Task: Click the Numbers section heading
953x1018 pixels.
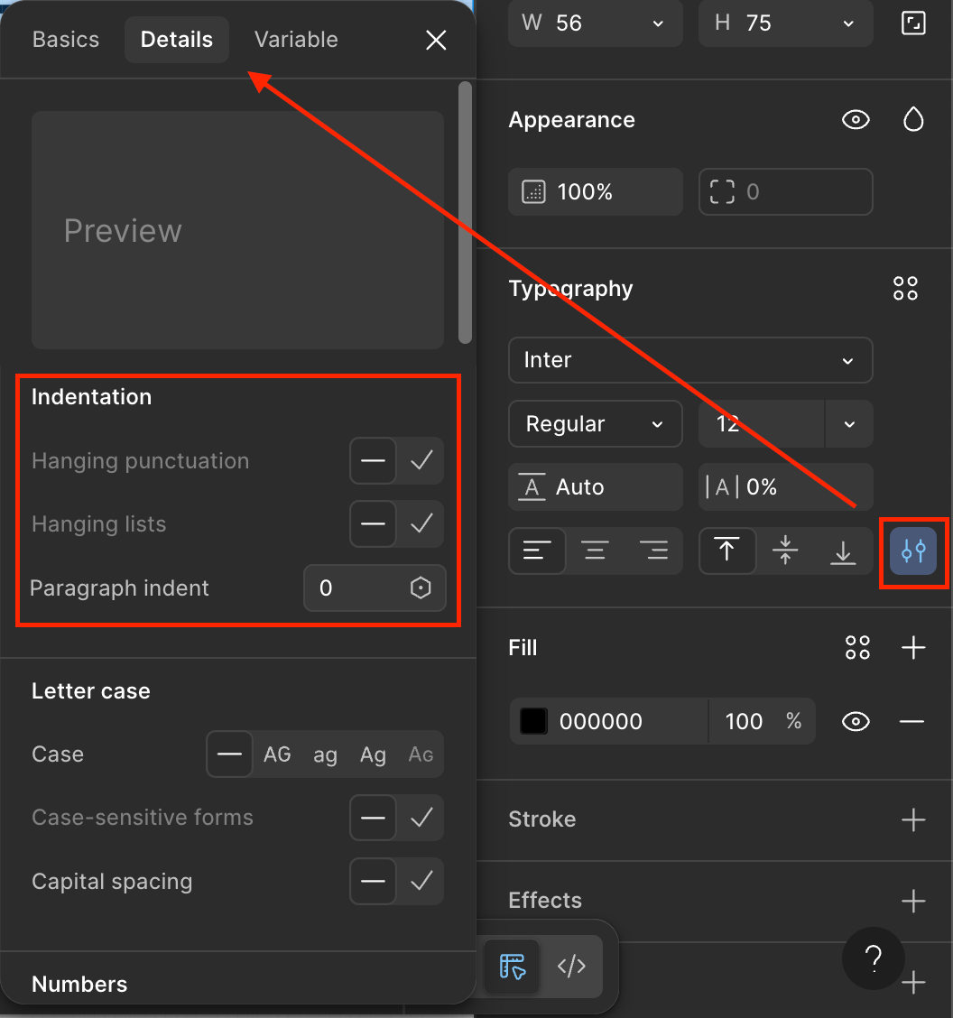Action: 79,985
